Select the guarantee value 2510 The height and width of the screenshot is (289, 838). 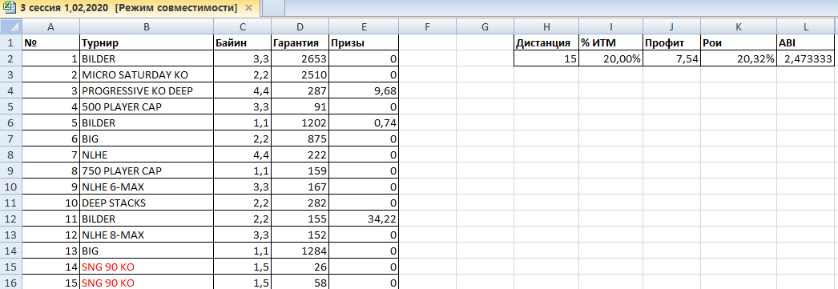300,74
